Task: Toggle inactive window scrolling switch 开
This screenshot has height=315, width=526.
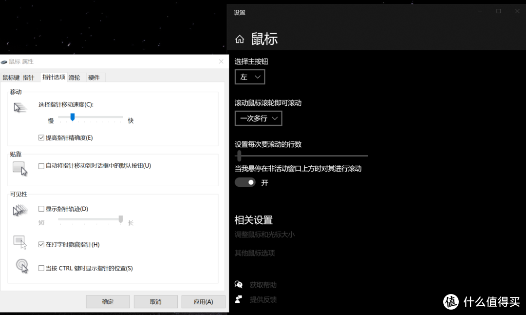Action: pyautogui.click(x=245, y=182)
